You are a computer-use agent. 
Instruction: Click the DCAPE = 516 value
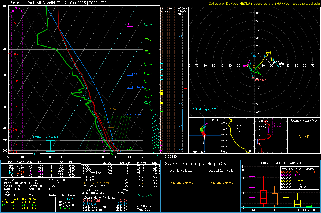(11, 192)
